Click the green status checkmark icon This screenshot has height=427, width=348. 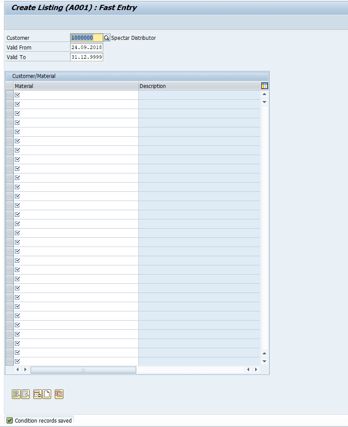[x=10, y=420]
